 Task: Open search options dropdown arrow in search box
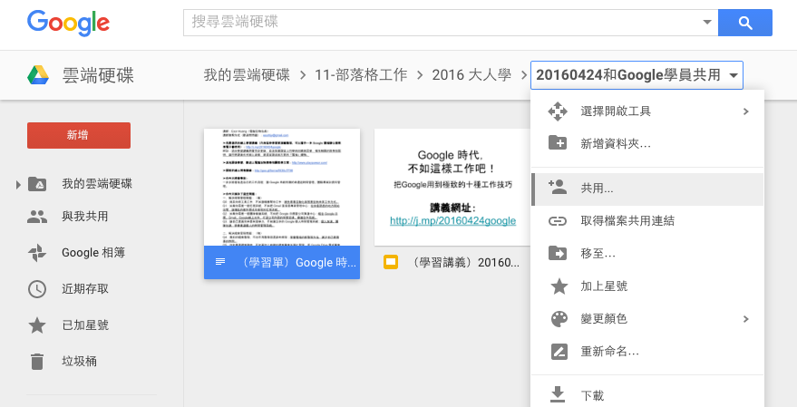pyautogui.click(x=707, y=23)
